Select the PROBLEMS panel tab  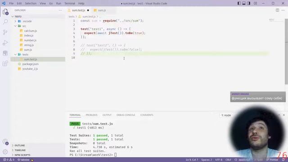pos(91,115)
